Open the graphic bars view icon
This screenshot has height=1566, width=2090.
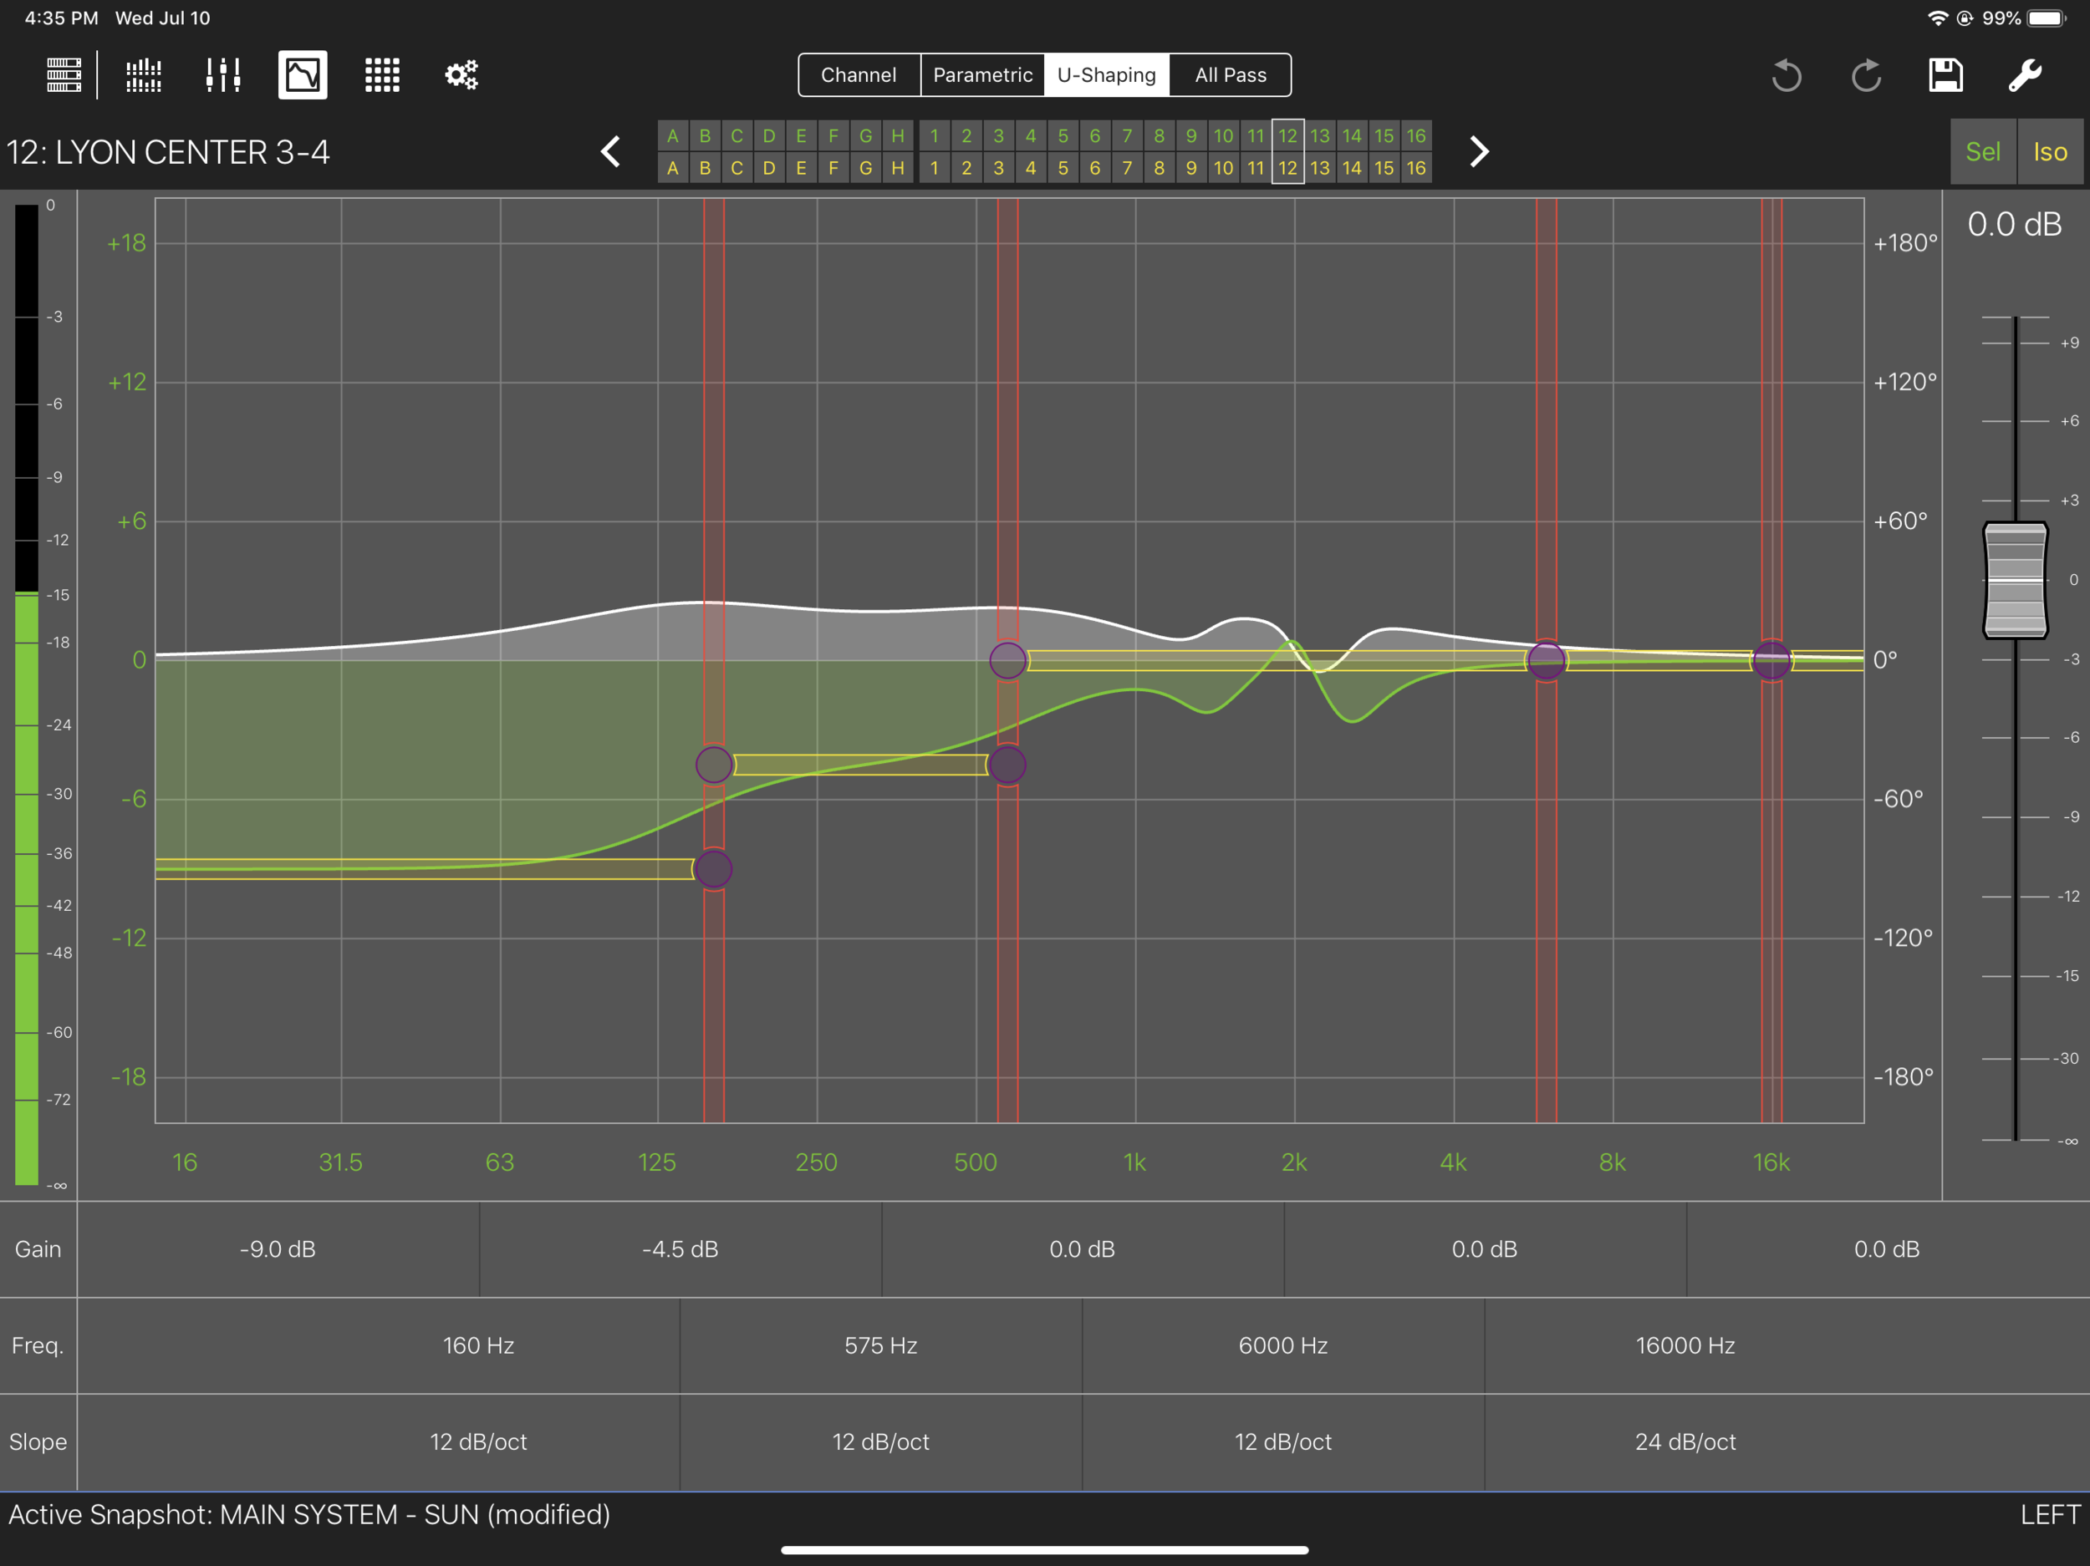coord(144,74)
